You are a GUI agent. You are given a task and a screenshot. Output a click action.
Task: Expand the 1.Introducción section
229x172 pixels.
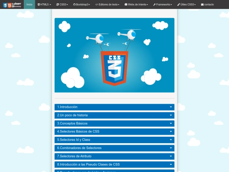point(114,107)
